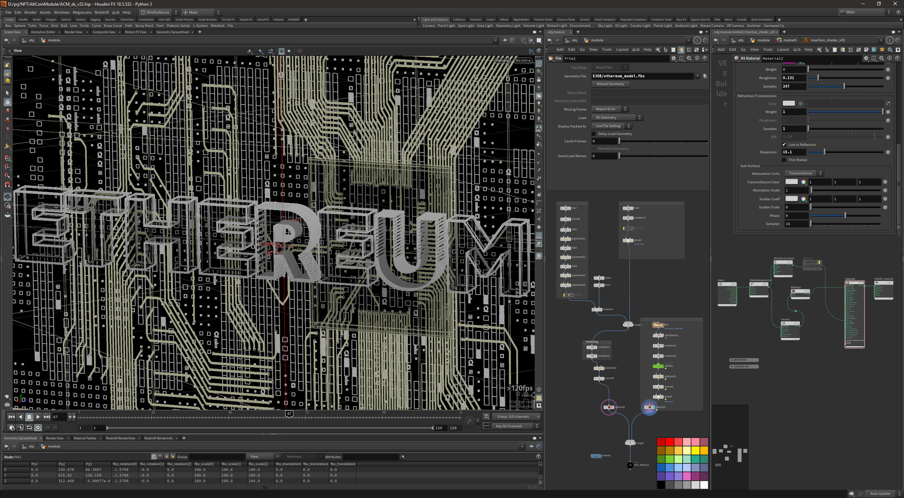Create a Box from the shelf
This screenshot has width=904, height=498.
(x=8, y=26)
